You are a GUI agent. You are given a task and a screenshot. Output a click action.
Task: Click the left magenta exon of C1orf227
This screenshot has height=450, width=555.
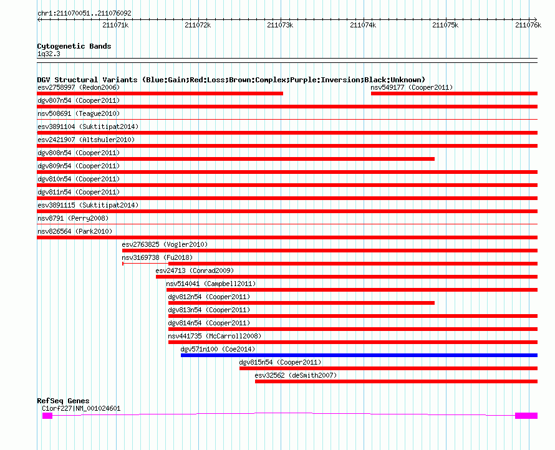[47, 416]
